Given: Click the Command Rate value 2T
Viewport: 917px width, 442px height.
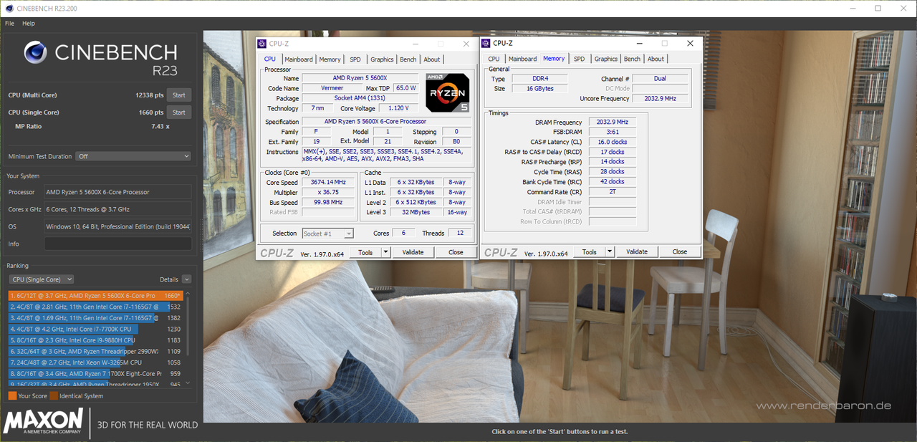Looking at the screenshot, I should 612,192.
